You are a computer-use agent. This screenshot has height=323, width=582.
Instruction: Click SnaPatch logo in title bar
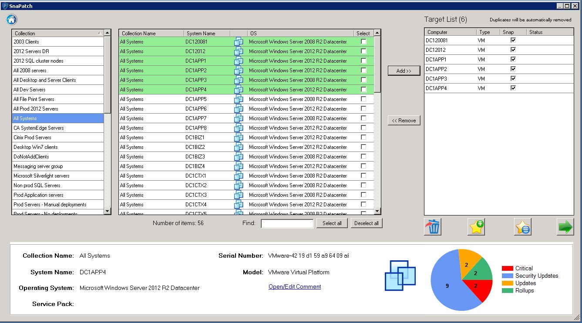point(5,6)
